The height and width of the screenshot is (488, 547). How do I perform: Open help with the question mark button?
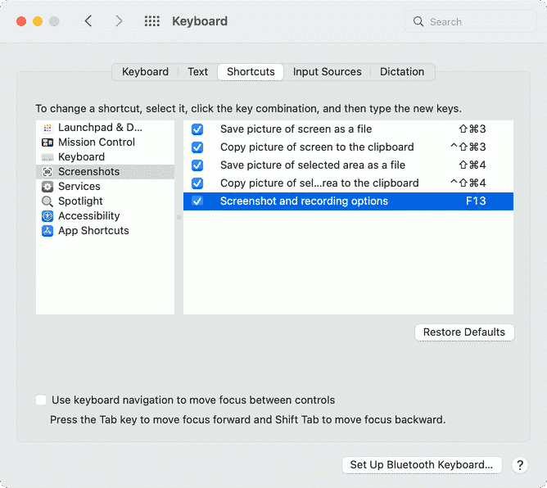tap(520, 465)
